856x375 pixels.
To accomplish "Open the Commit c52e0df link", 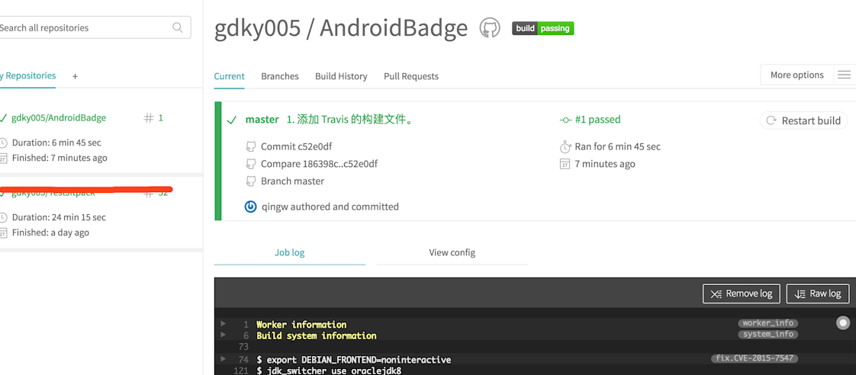I will click(x=297, y=146).
